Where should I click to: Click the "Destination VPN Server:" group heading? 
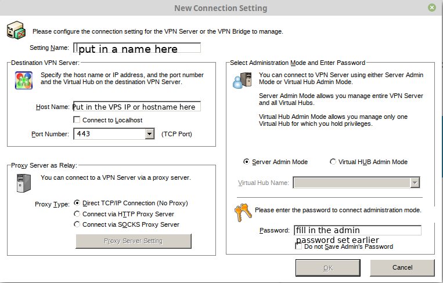[x=45, y=63]
